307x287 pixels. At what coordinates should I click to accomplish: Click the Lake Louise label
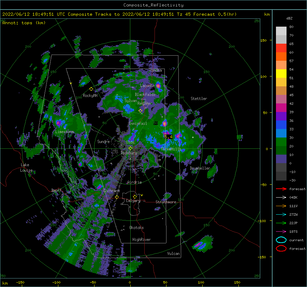[x=26, y=168]
